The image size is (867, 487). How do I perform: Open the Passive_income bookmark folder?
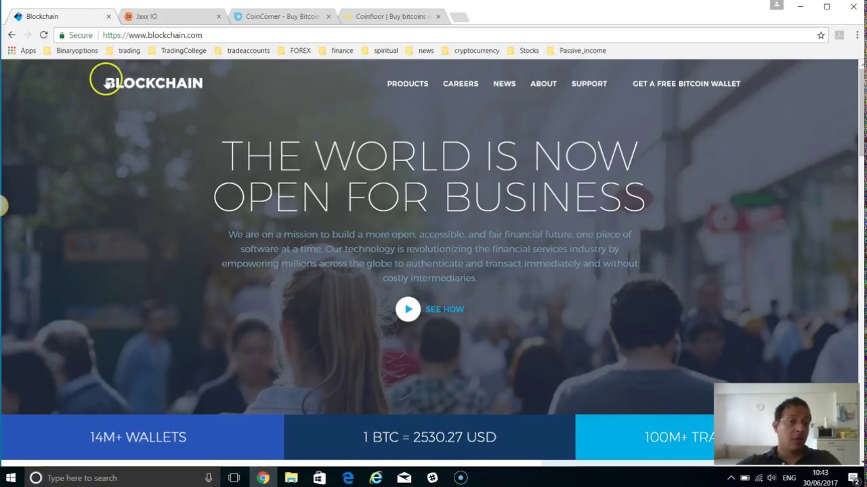point(576,51)
